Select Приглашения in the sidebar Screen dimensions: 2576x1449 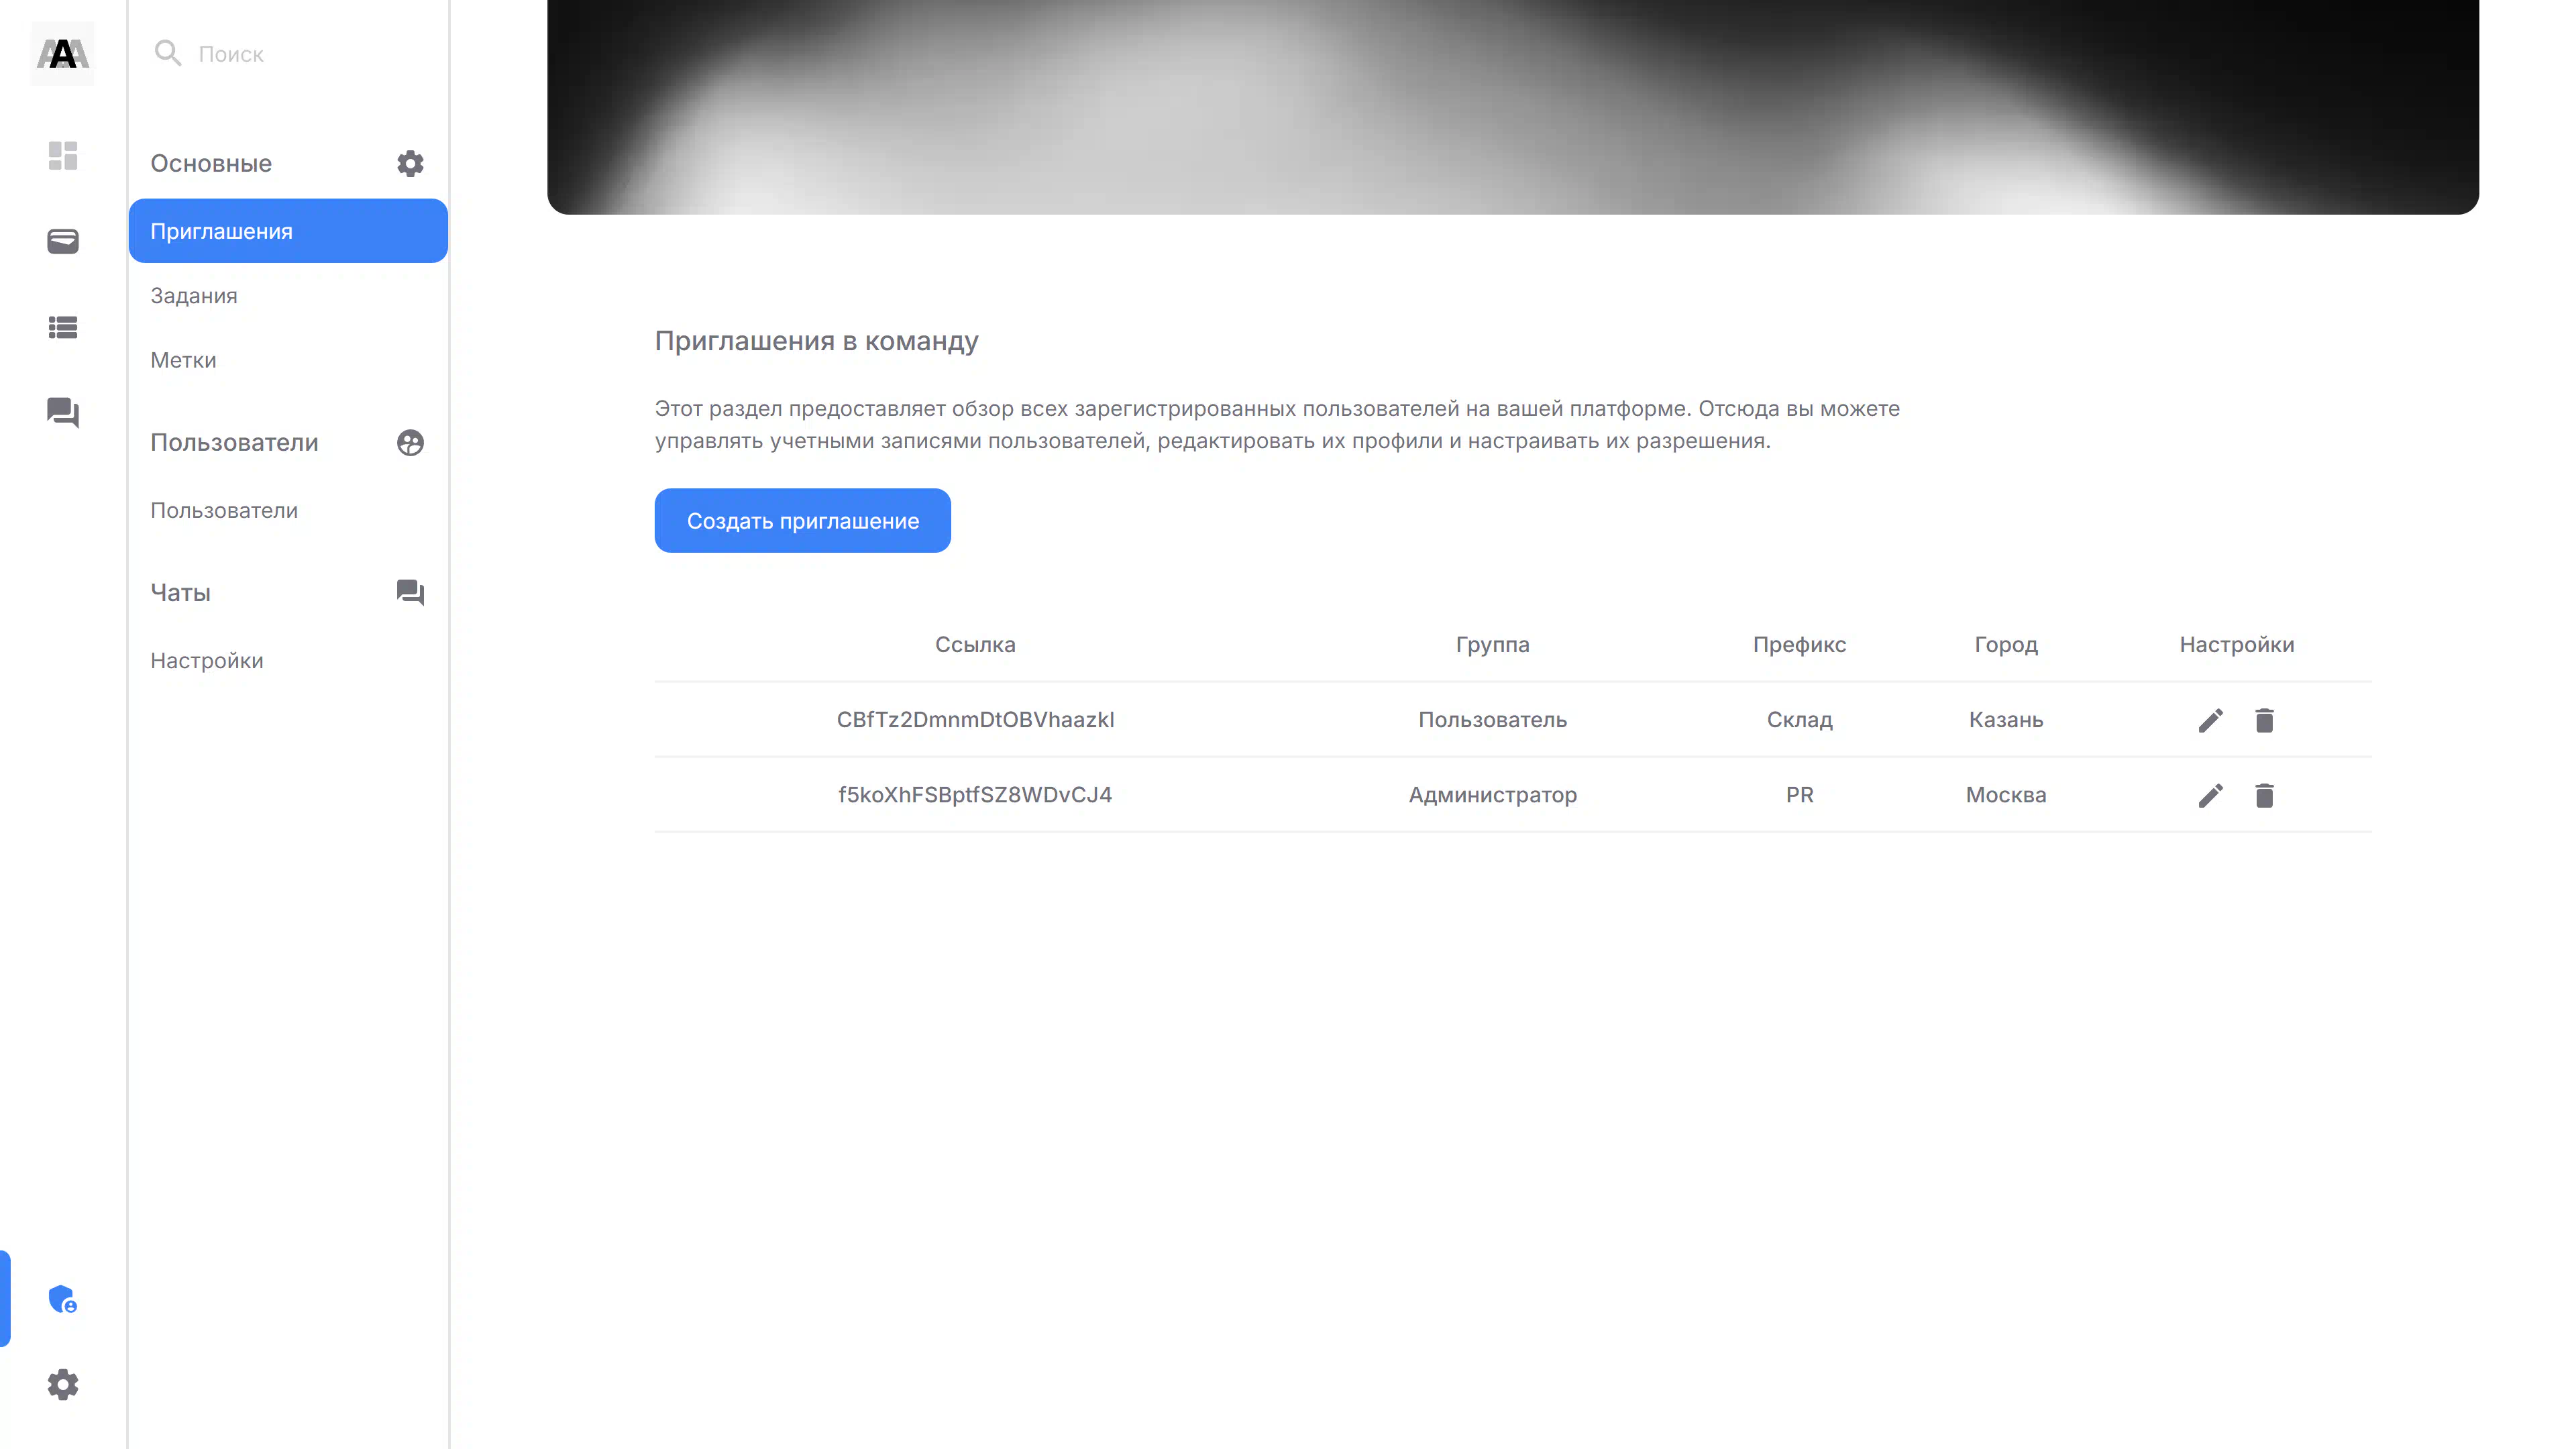tap(288, 231)
